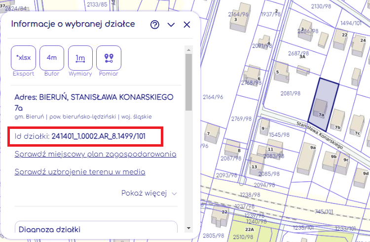The height and width of the screenshot is (242, 370).
Task: Close the parcel information panel
Action: [187, 25]
